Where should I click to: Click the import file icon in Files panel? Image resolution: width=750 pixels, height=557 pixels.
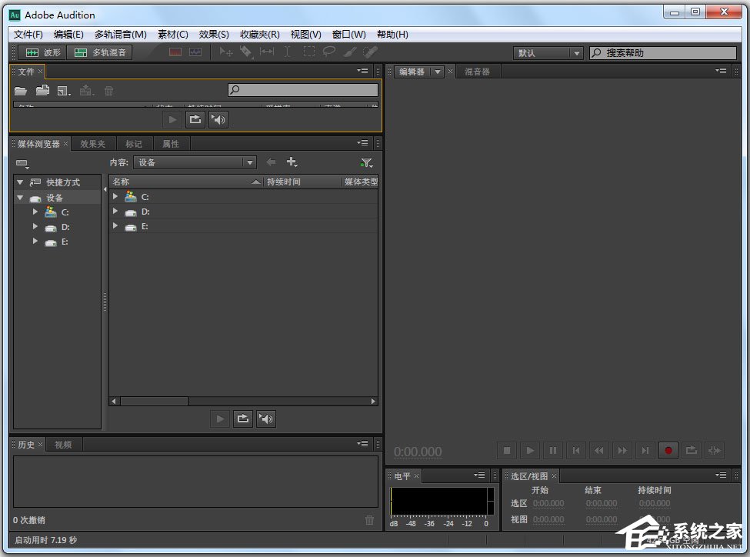click(x=42, y=91)
